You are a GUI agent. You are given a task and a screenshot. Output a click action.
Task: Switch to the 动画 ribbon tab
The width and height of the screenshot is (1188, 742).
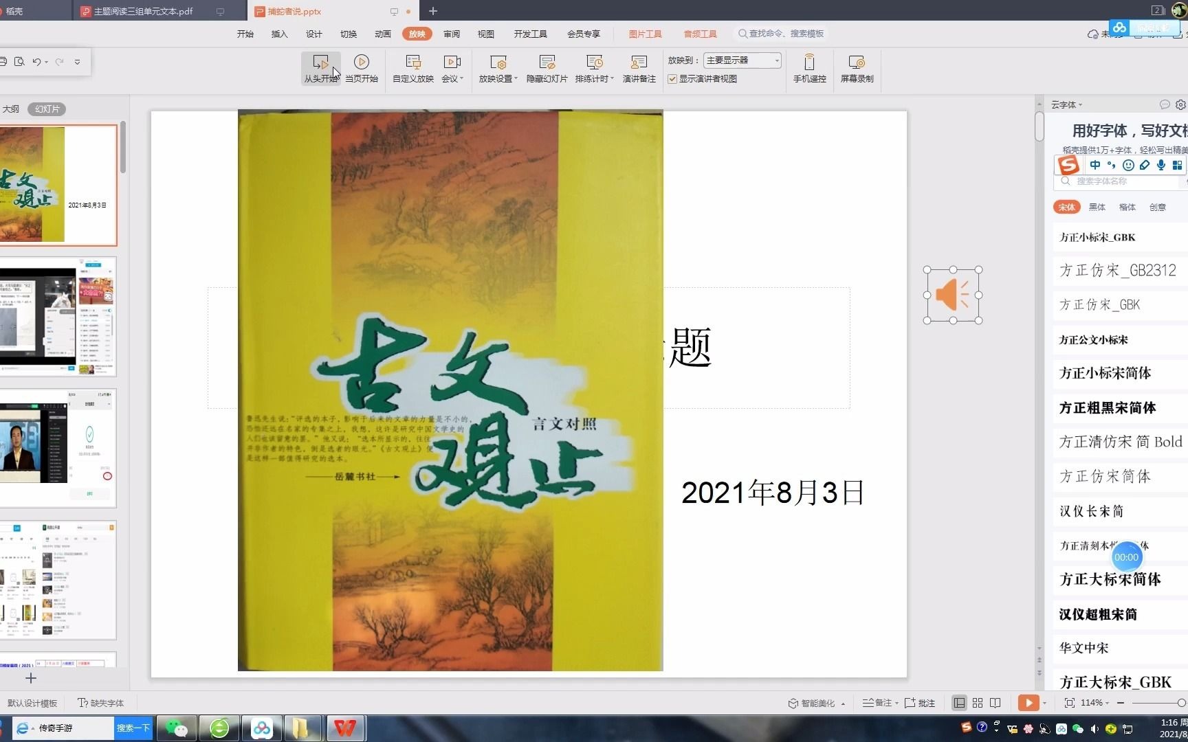click(x=383, y=34)
